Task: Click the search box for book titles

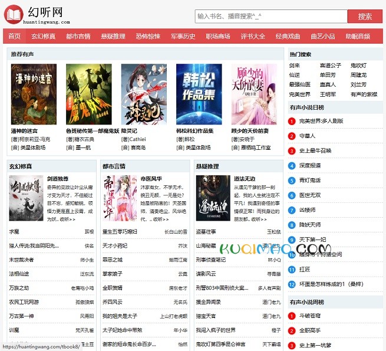Action: 271,17
